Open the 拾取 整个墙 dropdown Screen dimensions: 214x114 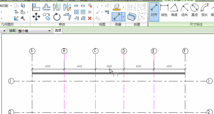34,31
